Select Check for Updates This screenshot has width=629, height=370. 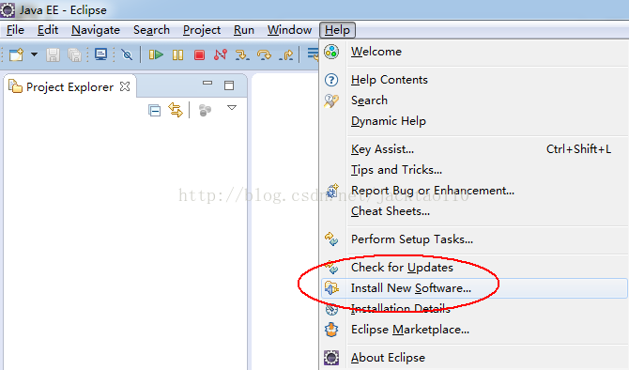pos(474,268)
